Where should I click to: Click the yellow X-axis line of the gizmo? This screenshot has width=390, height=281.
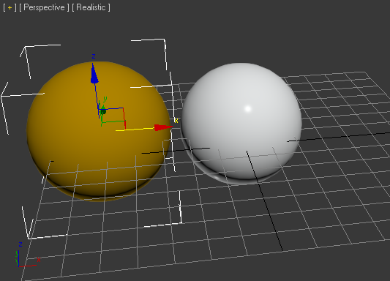[135, 129]
